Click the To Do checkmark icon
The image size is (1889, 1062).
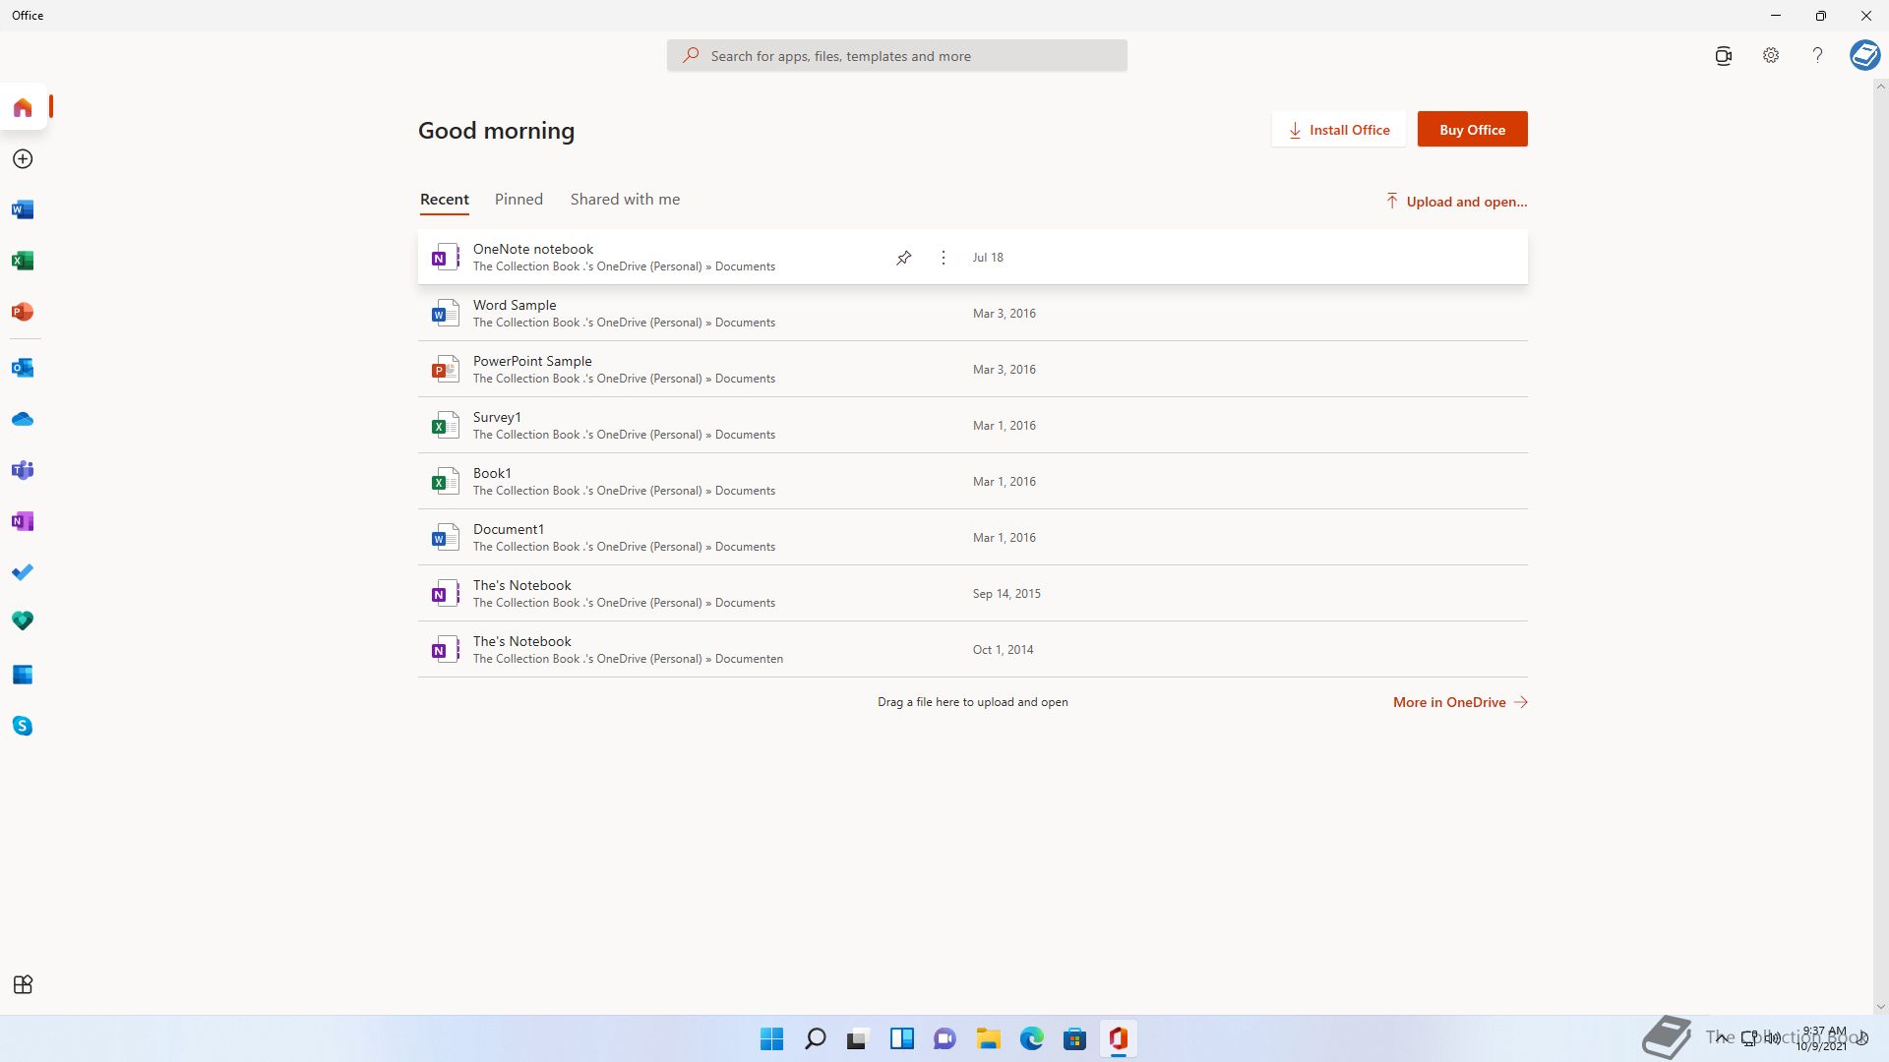23,572
